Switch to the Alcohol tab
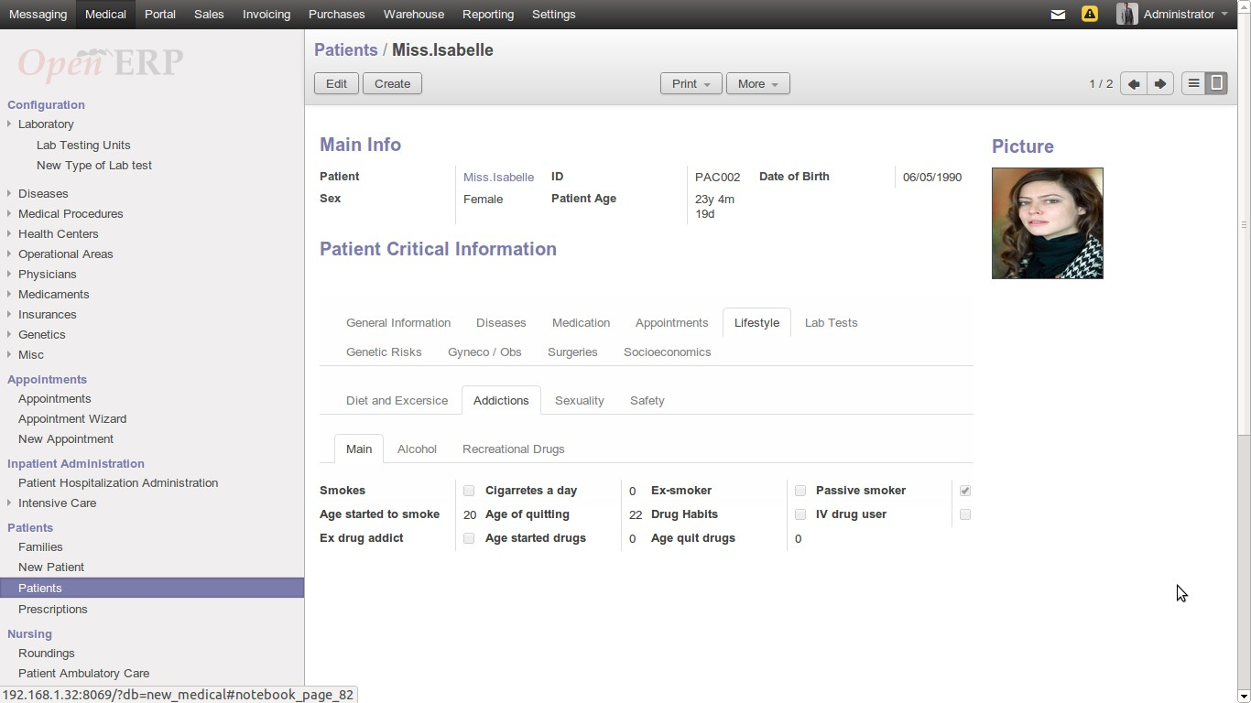This screenshot has width=1251, height=703. (417, 449)
